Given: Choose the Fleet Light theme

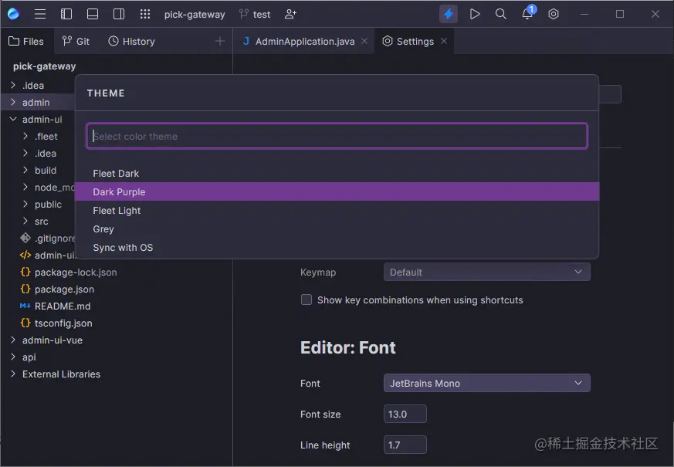Looking at the screenshot, I should (x=337, y=211).
